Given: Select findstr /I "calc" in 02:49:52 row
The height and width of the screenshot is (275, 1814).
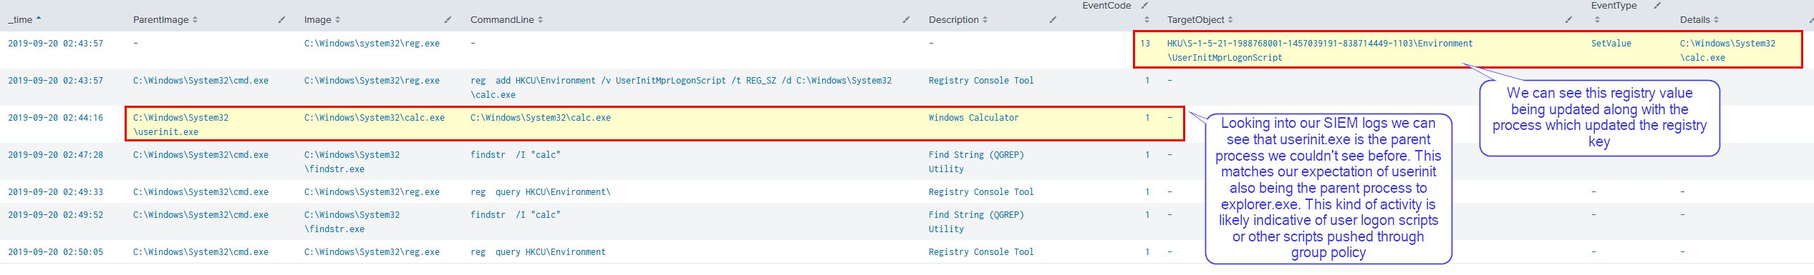Looking at the screenshot, I should coord(515,215).
